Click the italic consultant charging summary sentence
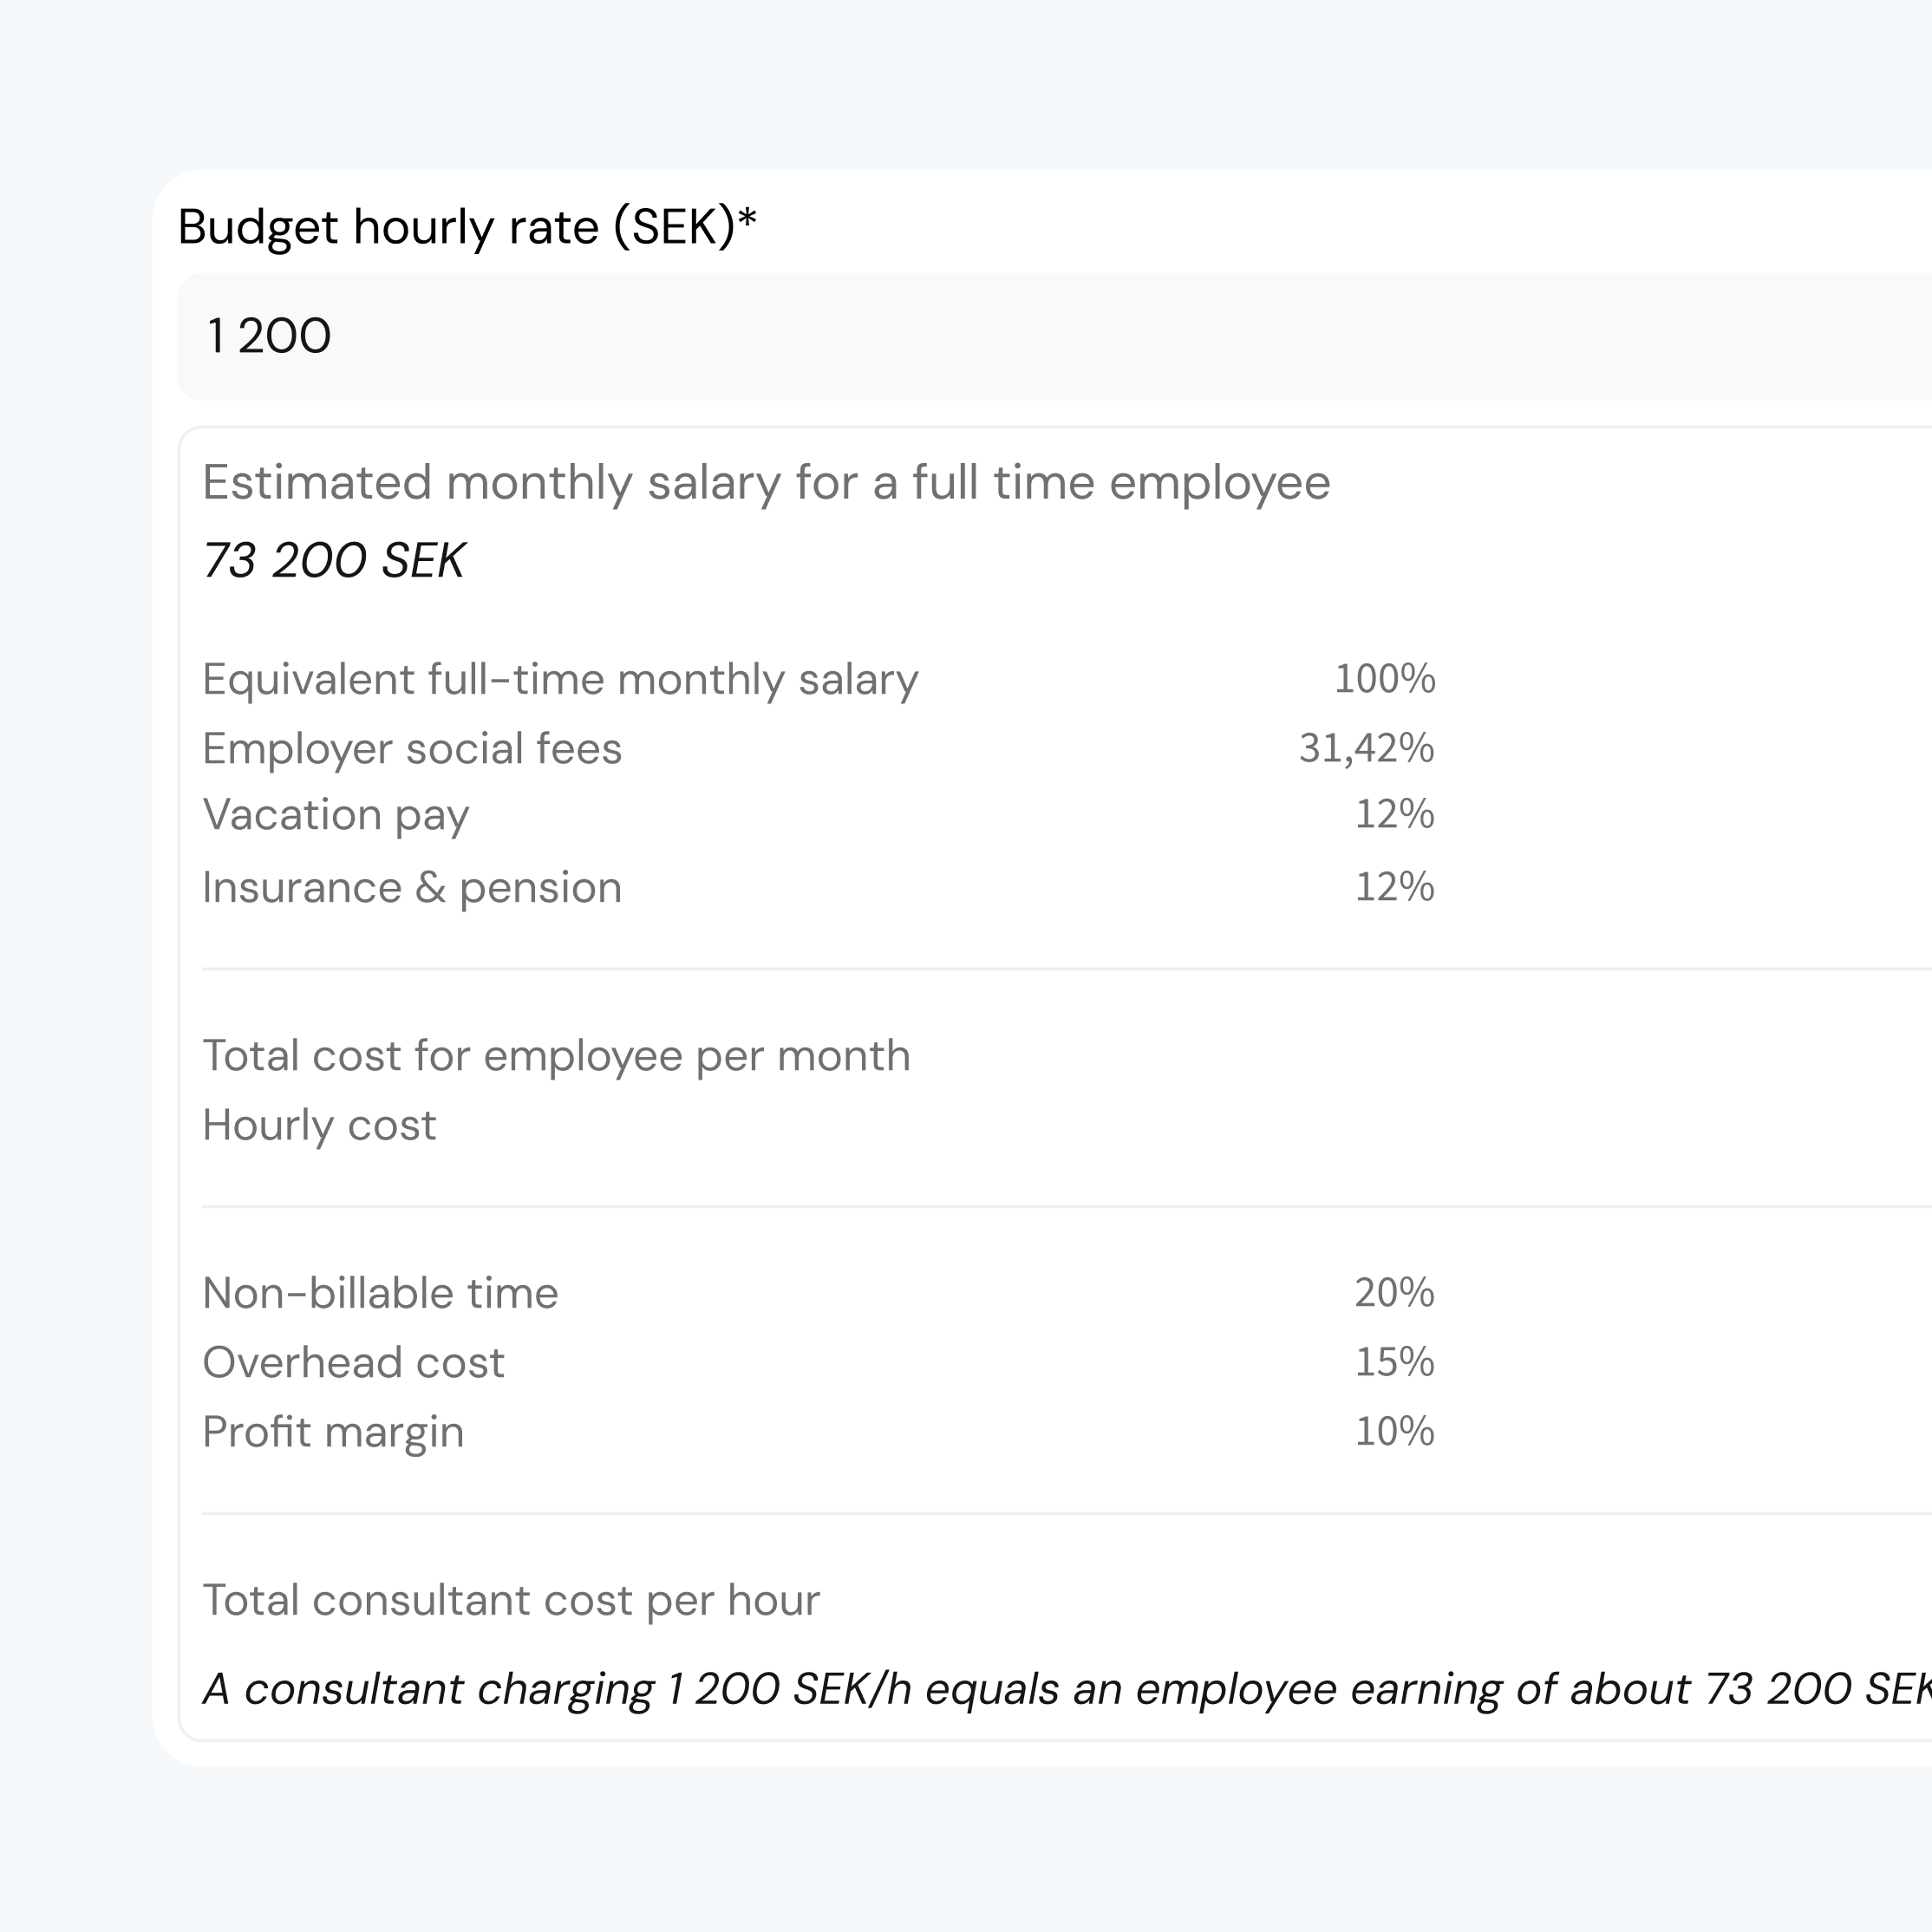This screenshot has width=1932, height=1932. 1060,1690
